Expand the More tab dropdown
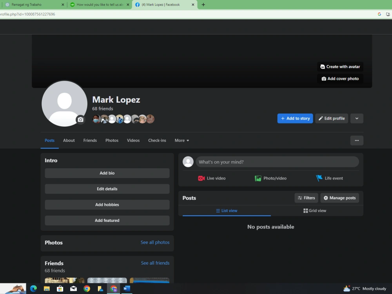 182,140
